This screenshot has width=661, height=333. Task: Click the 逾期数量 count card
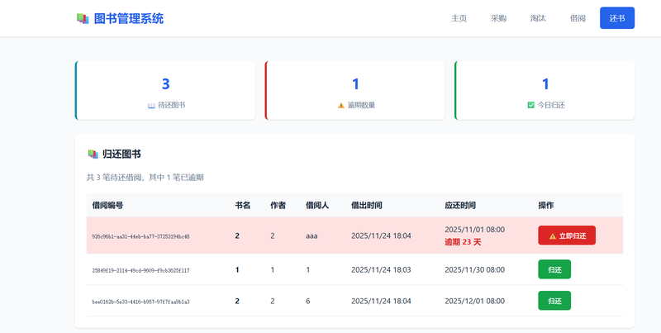tap(355, 90)
